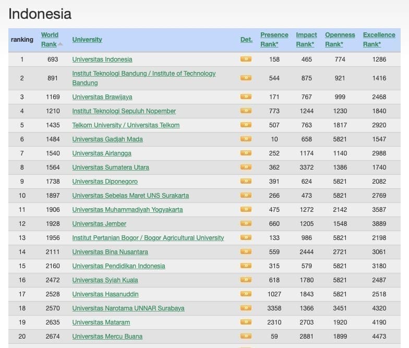The height and width of the screenshot is (348, 409).
Task: Select impact rank value 2703
Action: coord(307,322)
